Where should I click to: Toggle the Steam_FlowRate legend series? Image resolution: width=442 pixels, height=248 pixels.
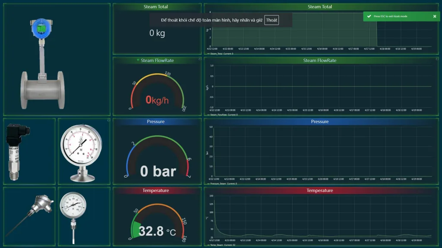223,115
